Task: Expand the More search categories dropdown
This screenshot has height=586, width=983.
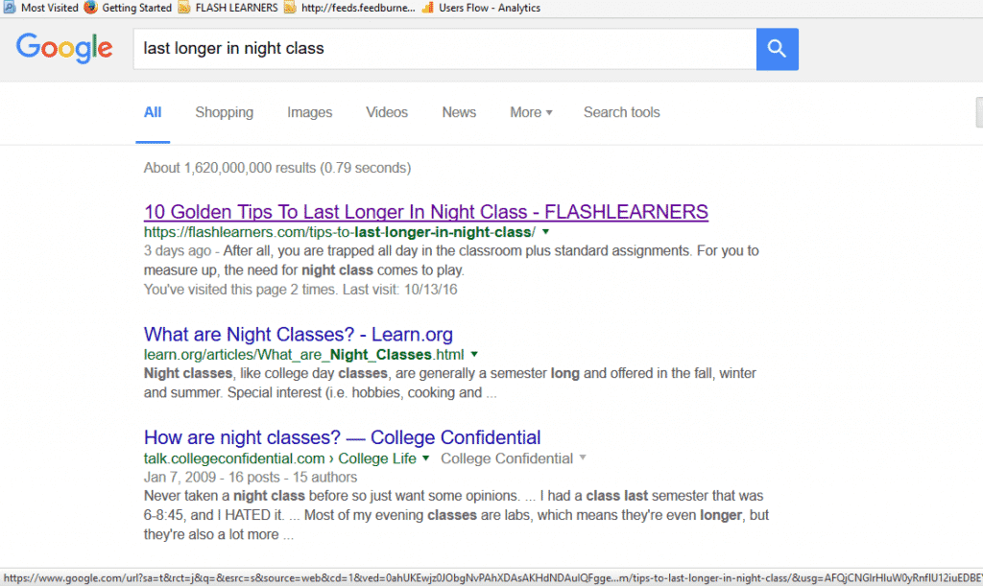Action: tap(531, 113)
